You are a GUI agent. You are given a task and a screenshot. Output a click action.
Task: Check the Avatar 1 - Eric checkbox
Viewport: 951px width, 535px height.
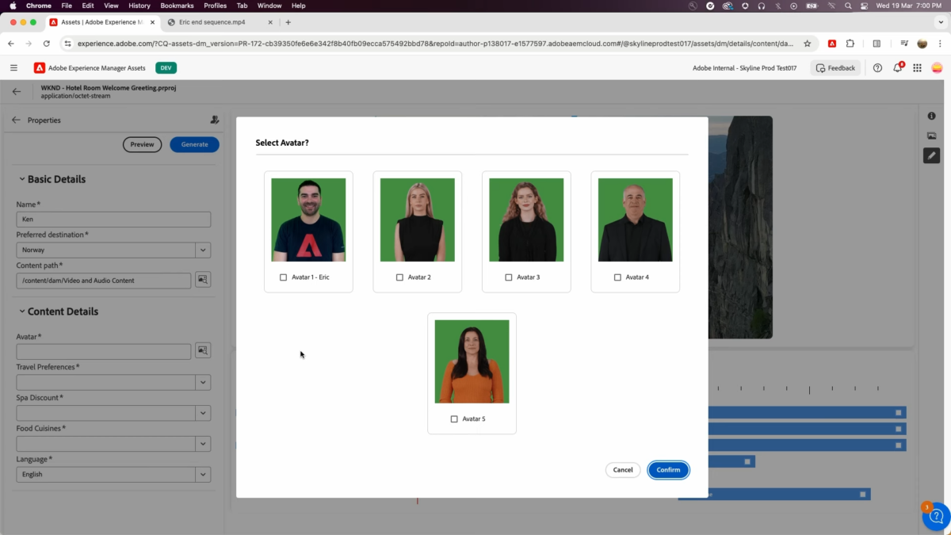[284, 277]
